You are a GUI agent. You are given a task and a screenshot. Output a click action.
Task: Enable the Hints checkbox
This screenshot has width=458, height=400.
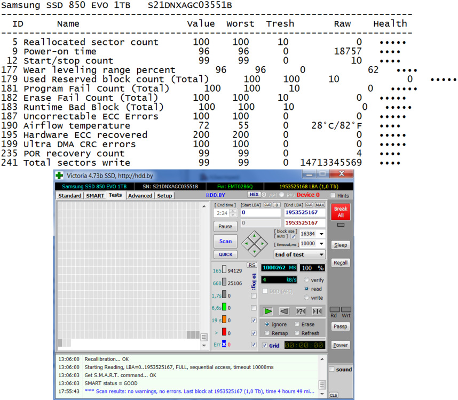(333, 196)
